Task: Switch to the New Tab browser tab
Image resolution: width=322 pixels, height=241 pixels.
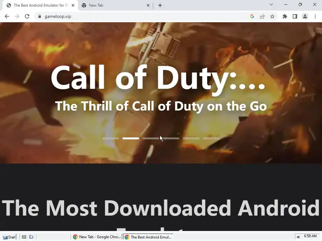Action: 115,5
